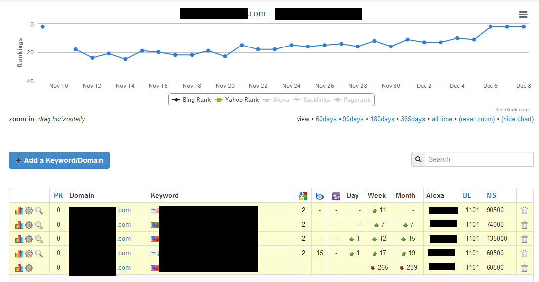Open chart icon for the 74000 row

19,225
